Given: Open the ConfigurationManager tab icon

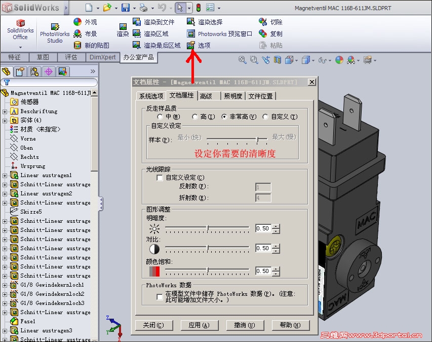Looking at the screenshot, I should (x=34, y=72).
